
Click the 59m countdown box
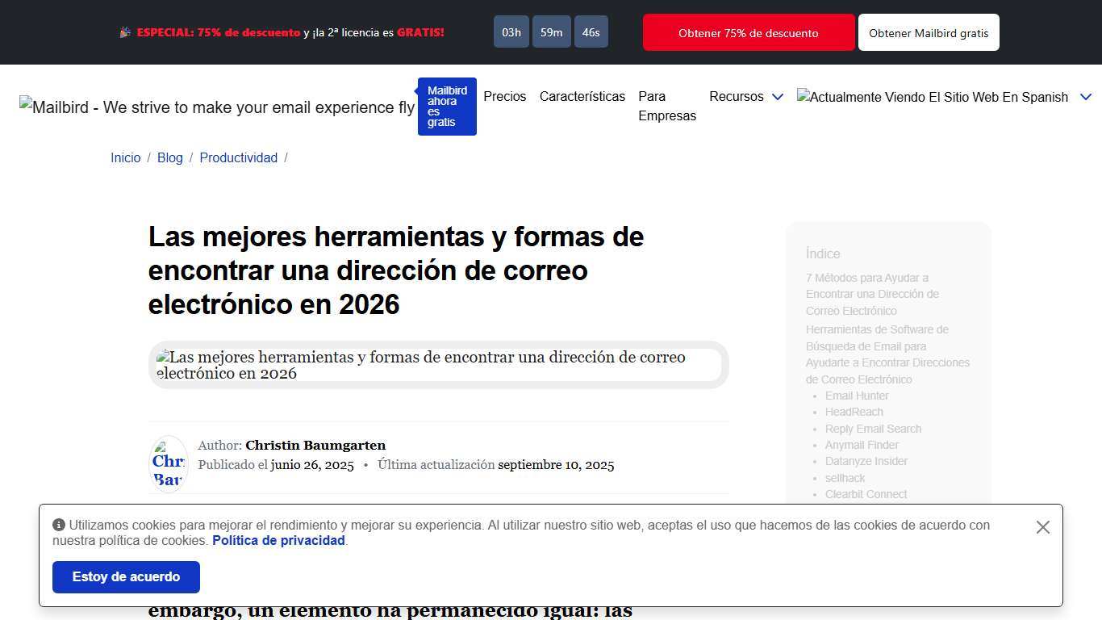click(552, 32)
